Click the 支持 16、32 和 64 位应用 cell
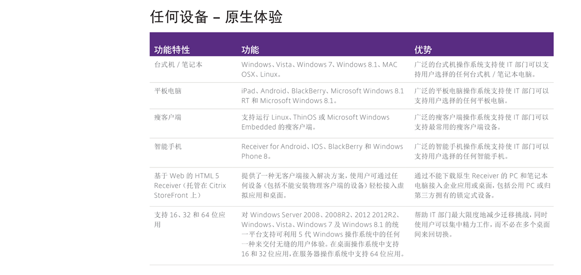Viewport: 581px width, 275px height. pos(190,220)
